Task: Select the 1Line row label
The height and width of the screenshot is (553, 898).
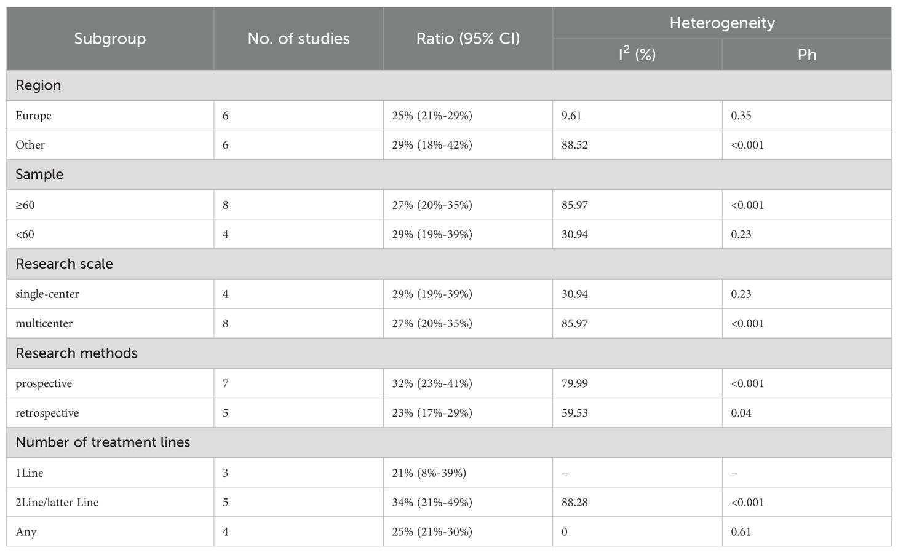Action: click(30, 473)
